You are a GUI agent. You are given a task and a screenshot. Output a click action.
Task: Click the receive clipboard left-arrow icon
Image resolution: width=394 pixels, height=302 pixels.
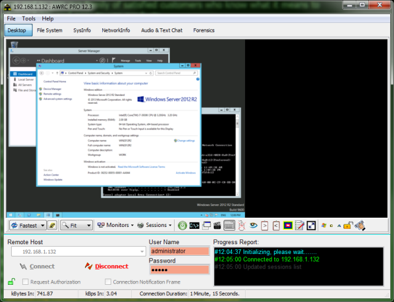click(x=276, y=226)
